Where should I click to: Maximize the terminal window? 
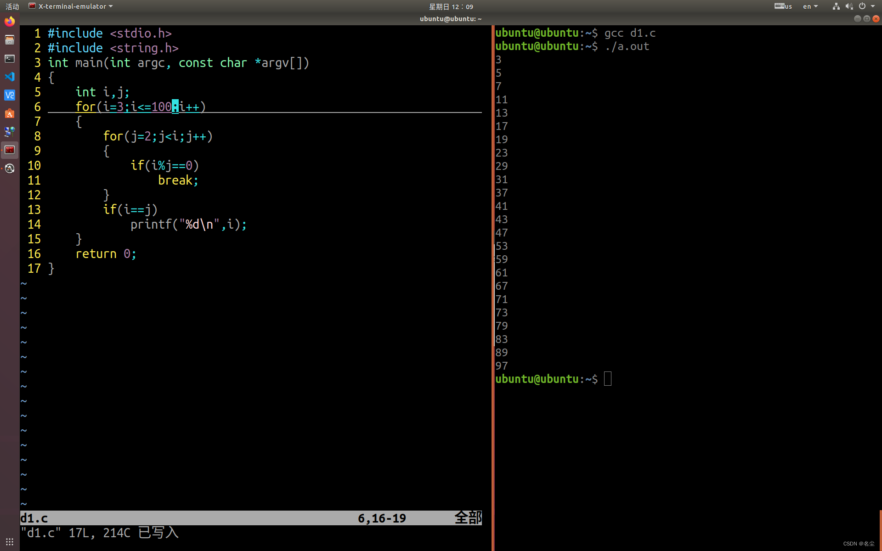coord(866,19)
